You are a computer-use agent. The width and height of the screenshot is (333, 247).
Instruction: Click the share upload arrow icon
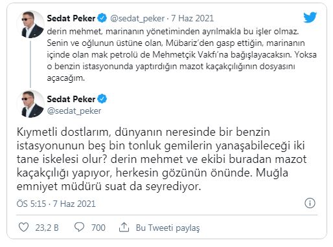point(124,227)
